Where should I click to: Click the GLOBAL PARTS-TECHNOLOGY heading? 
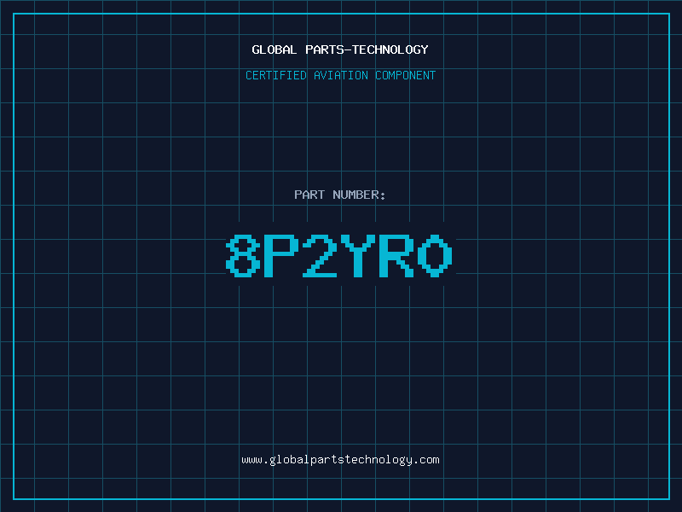(x=340, y=49)
